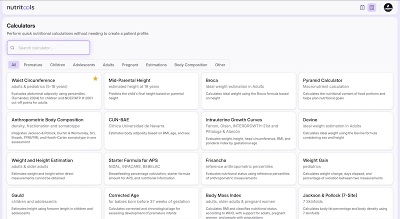The image size is (400, 219).
Task: Open the Corrected Age calculator
Action: [x=151, y=203]
